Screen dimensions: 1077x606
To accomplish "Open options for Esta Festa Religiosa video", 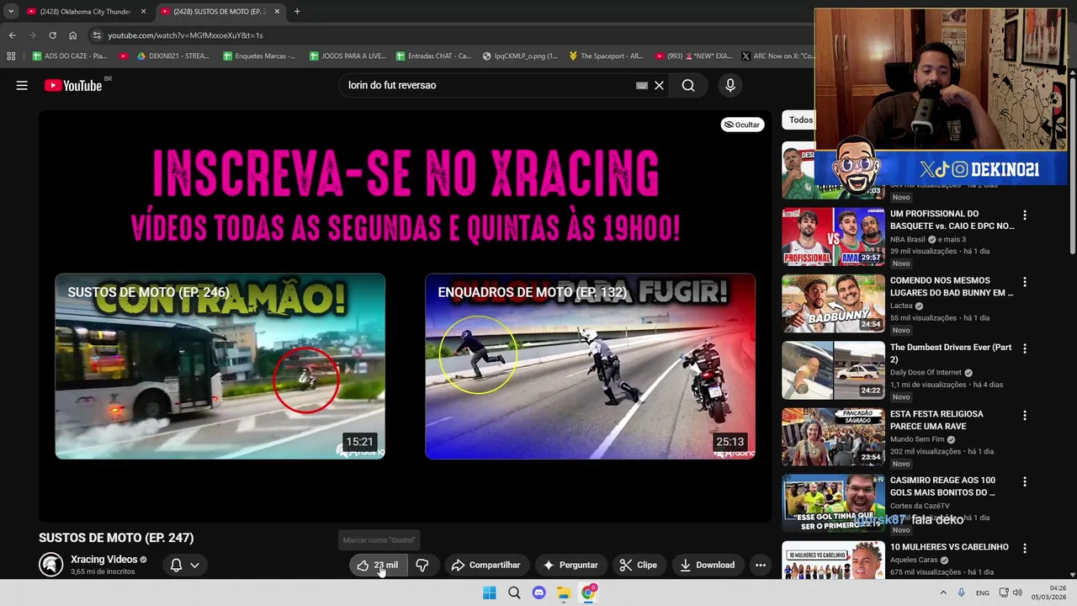I will pos(1024,415).
